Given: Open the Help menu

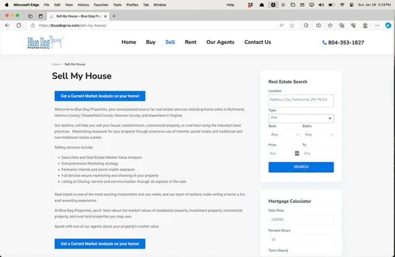Looking at the screenshot, I should 230,5.
